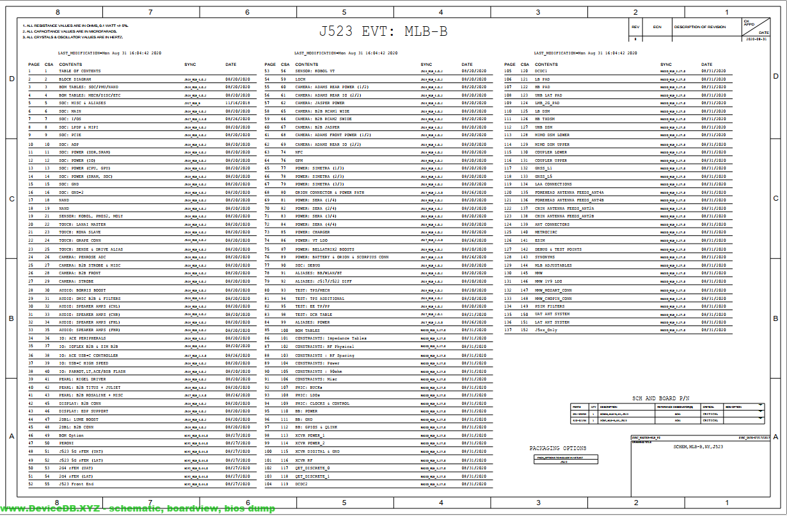Select the 'COUPLER UPPER' row

click(x=619, y=160)
